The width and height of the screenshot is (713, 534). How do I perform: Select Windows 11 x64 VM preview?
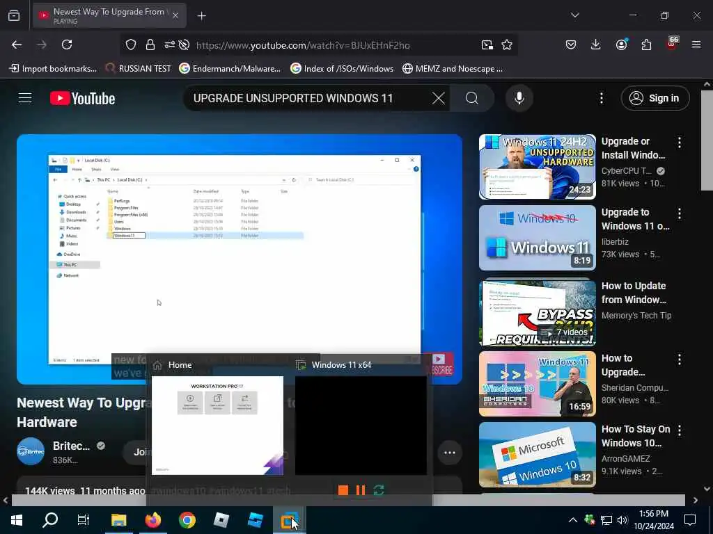tap(361, 426)
